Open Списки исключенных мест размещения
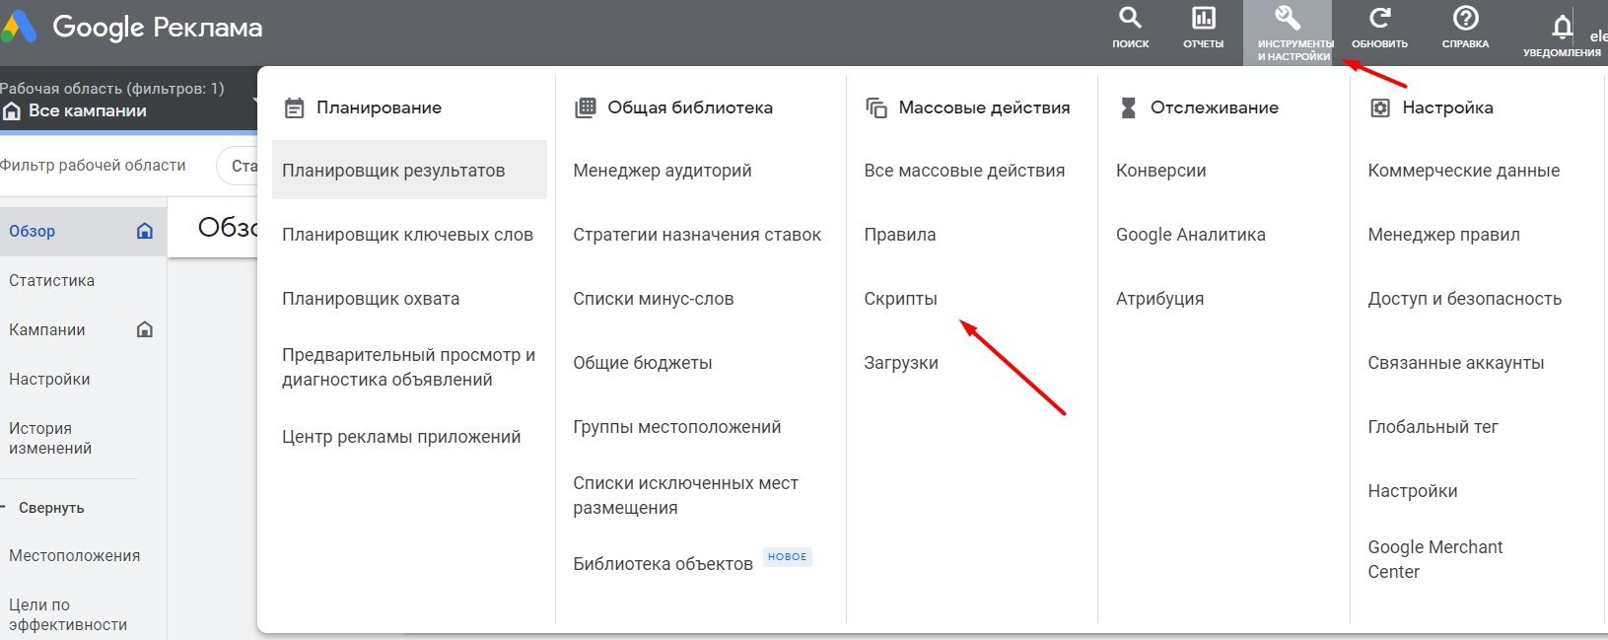 coord(685,495)
